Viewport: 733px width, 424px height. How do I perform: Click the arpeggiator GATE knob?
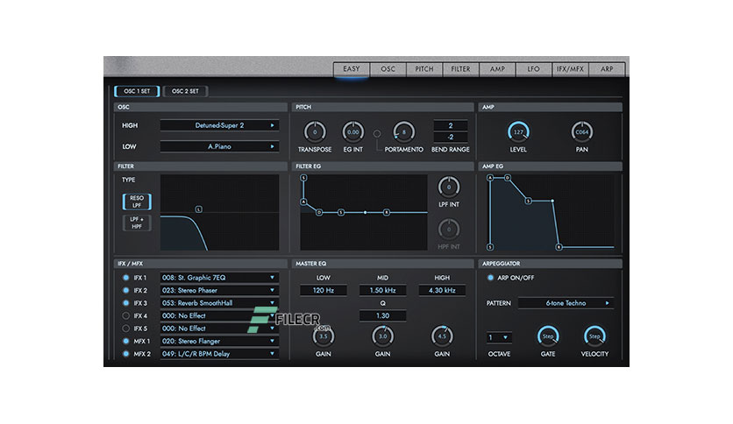coord(548,336)
